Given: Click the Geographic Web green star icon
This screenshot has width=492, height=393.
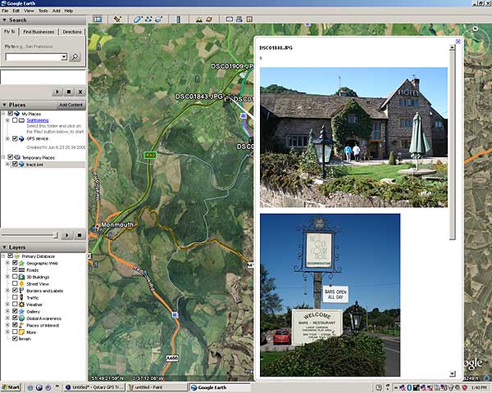Looking at the screenshot, I should [21, 264].
